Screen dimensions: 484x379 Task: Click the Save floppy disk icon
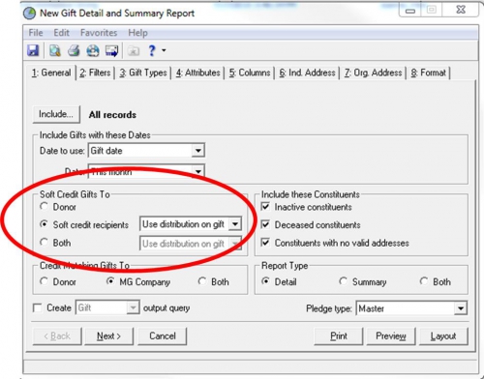tap(33, 50)
